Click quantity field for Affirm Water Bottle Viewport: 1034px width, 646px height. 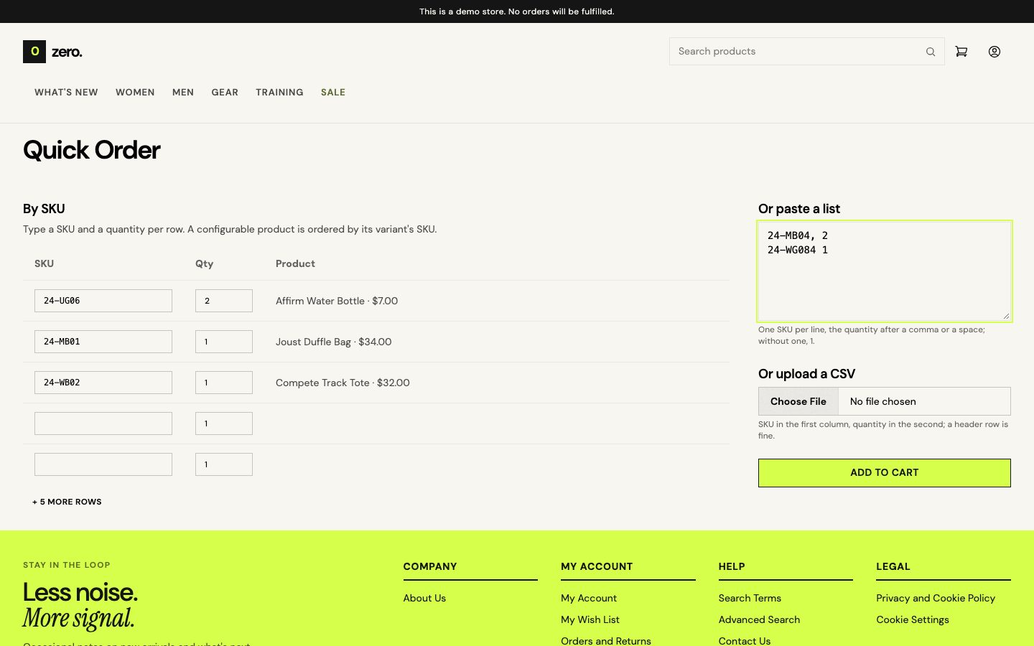[x=224, y=301]
